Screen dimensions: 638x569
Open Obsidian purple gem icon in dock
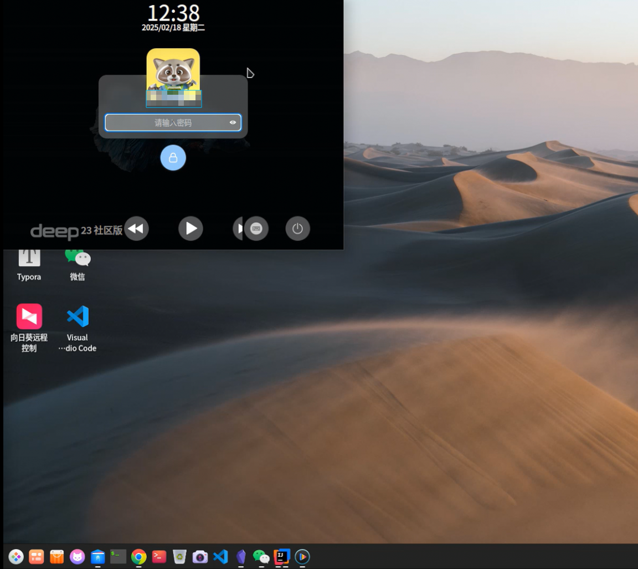[241, 556]
